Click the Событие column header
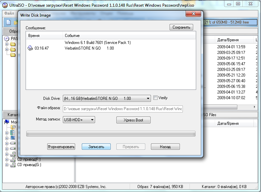 click(129, 36)
